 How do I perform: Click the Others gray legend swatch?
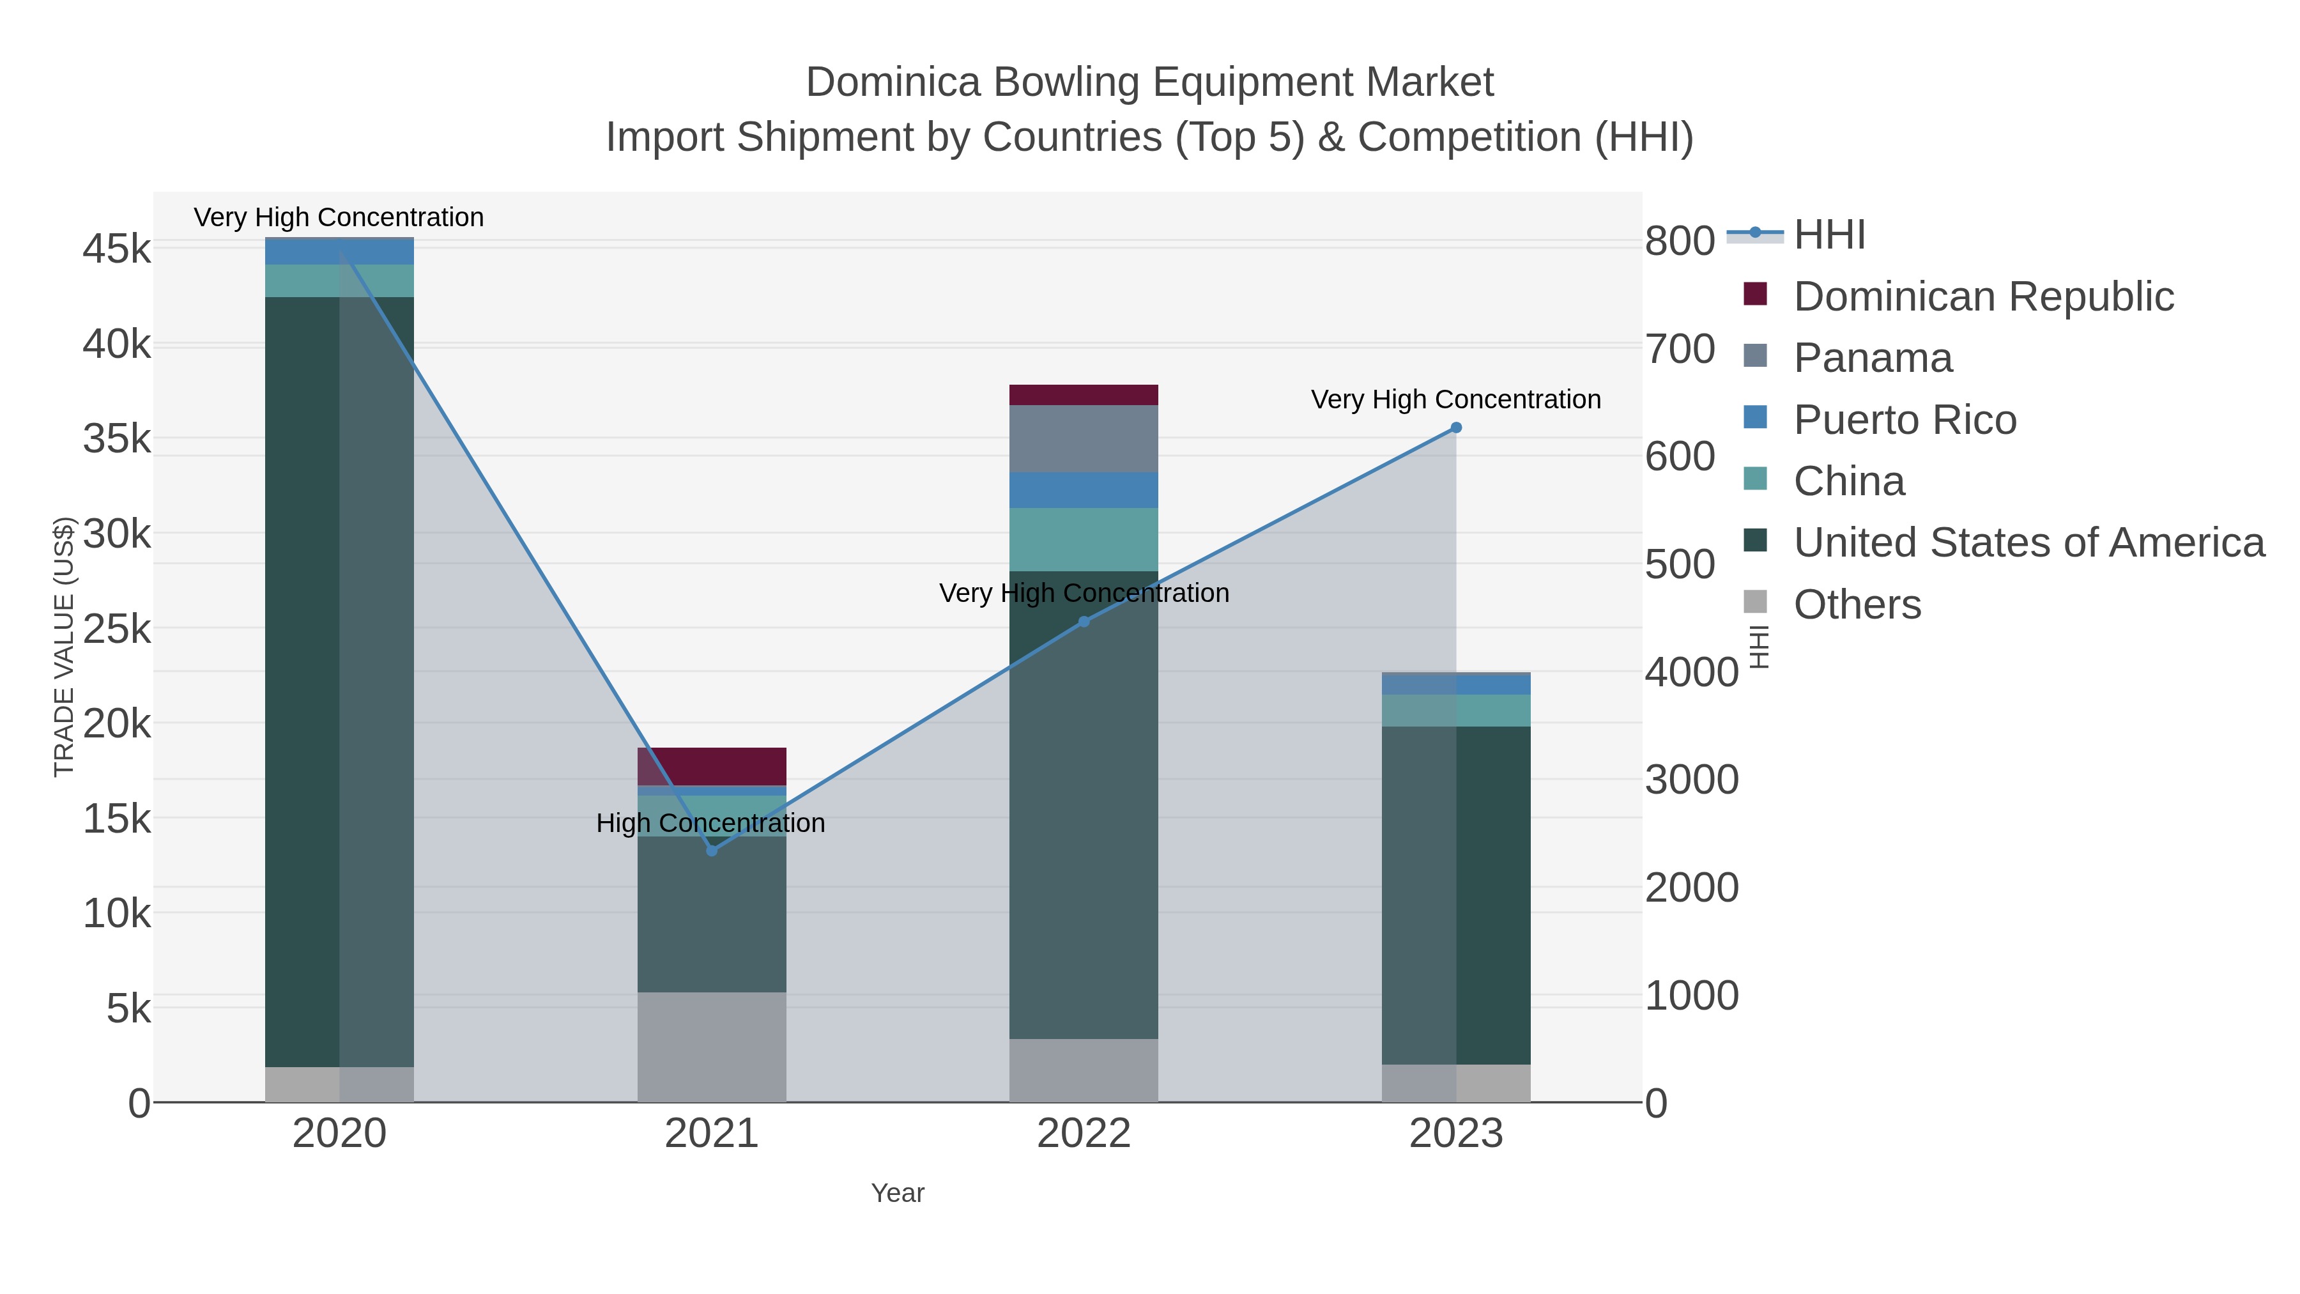click(1756, 602)
